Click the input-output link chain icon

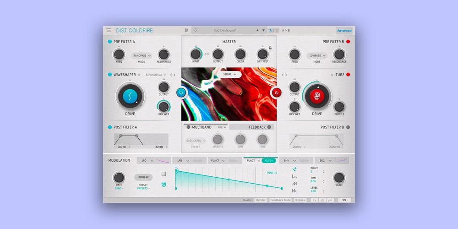(207, 54)
